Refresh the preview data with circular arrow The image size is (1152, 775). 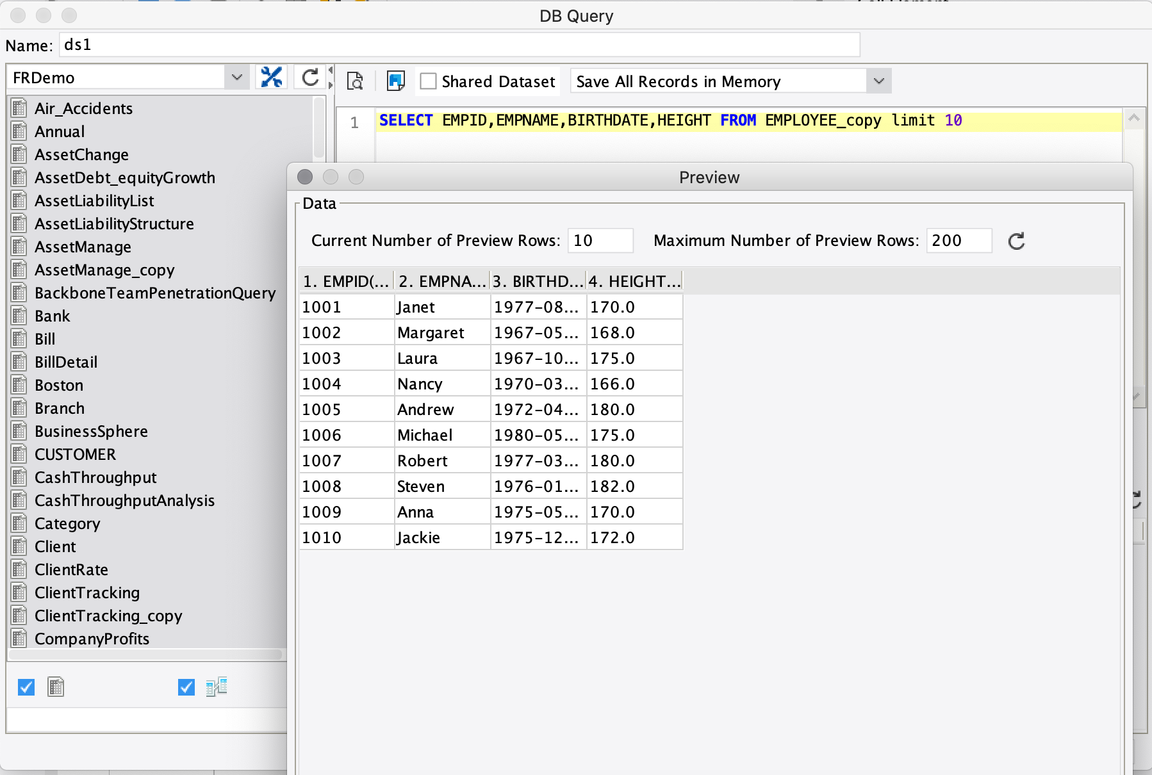coord(1016,241)
